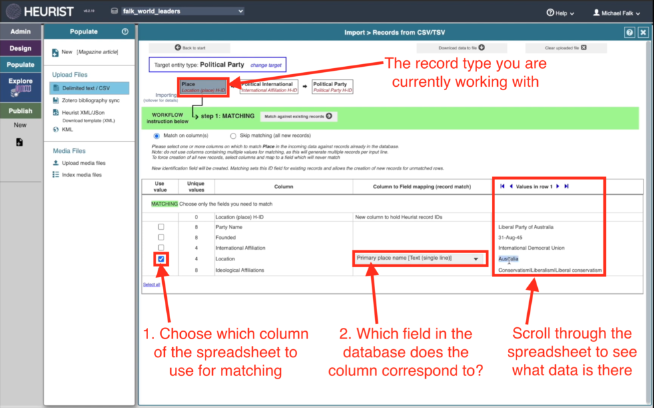
Task: Click the Liberal Party of Australia value
Action: [526, 227]
